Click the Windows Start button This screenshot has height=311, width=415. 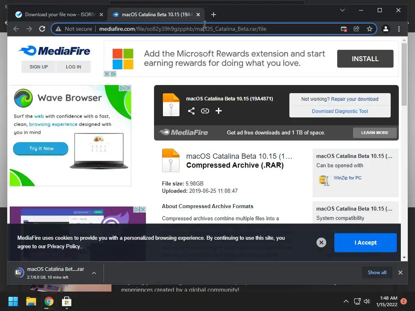(13, 301)
